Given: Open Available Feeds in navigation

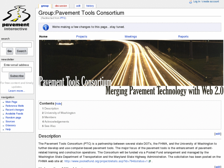Looking at the screenshot, I should click(x=14, y=114).
